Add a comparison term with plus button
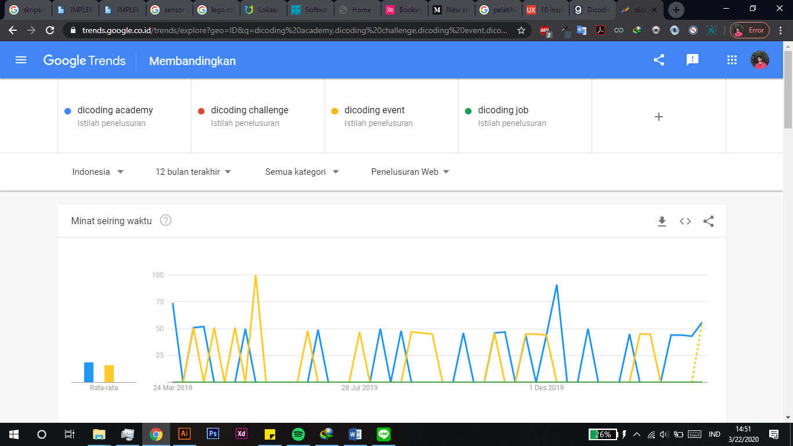This screenshot has height=446, width=793. pyautogui.click(x=659, y=117)
